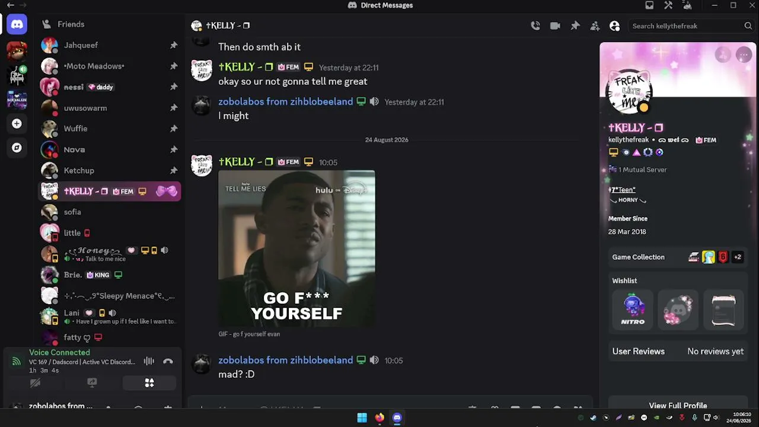
Task: Show the +2 more games badge
Action: pyautogui.click(x=738, y=257)
